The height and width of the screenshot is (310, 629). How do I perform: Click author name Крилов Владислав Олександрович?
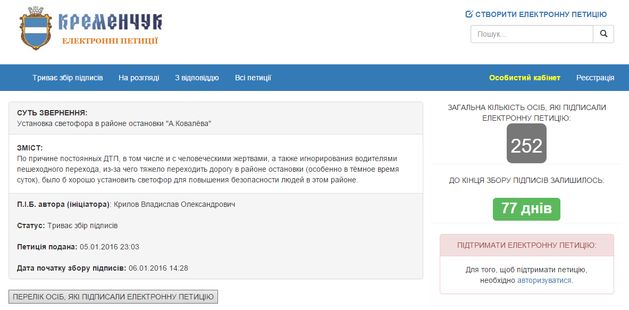click(174, 204)
